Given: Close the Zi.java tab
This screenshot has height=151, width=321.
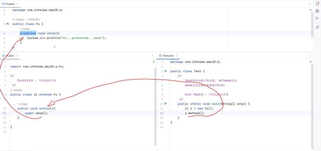Looking at the screenshot, I should tap(17, 56).
